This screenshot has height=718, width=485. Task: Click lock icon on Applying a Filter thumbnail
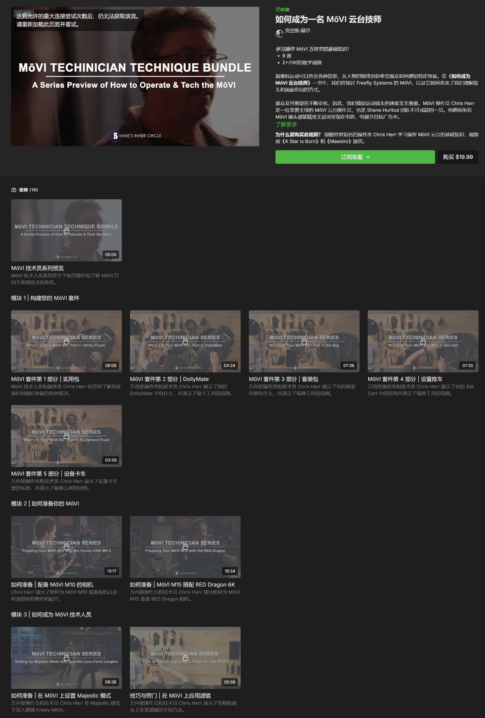(x=185, y=658)
